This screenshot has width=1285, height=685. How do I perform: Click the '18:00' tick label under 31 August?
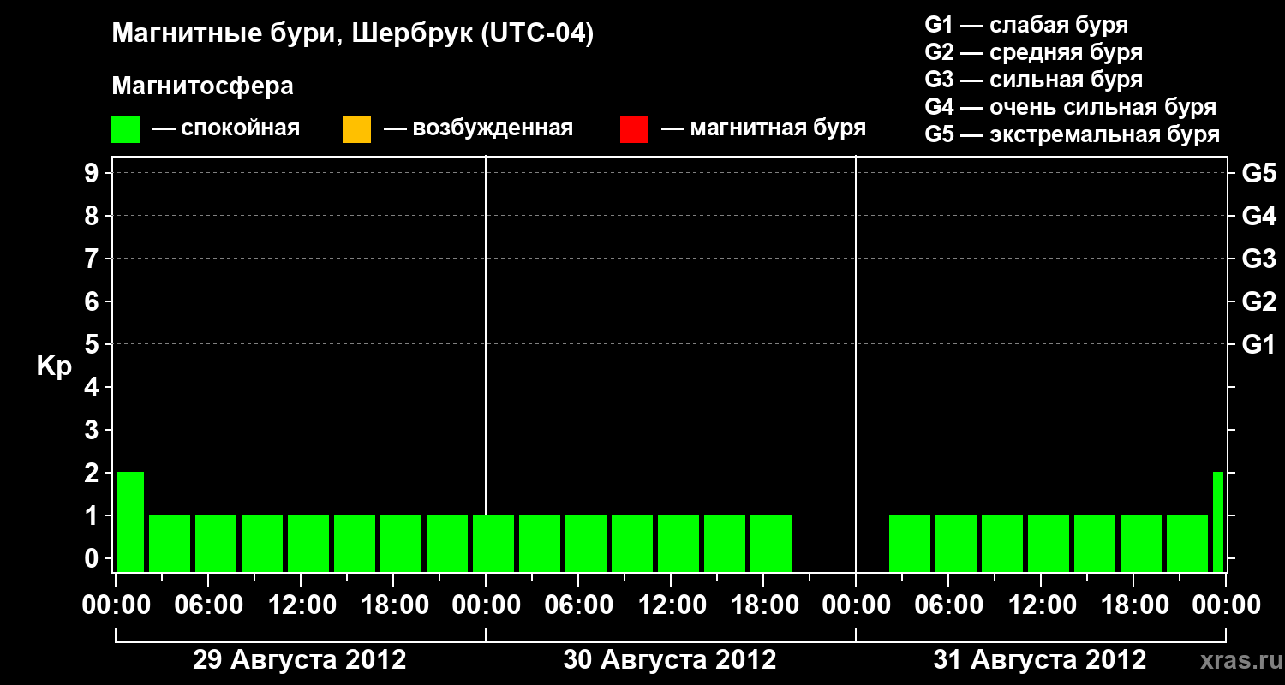tap(1133, 605)
